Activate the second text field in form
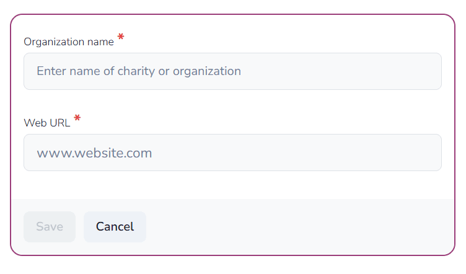The height and width of the screenshot is (274, 466). coord(232,152)
